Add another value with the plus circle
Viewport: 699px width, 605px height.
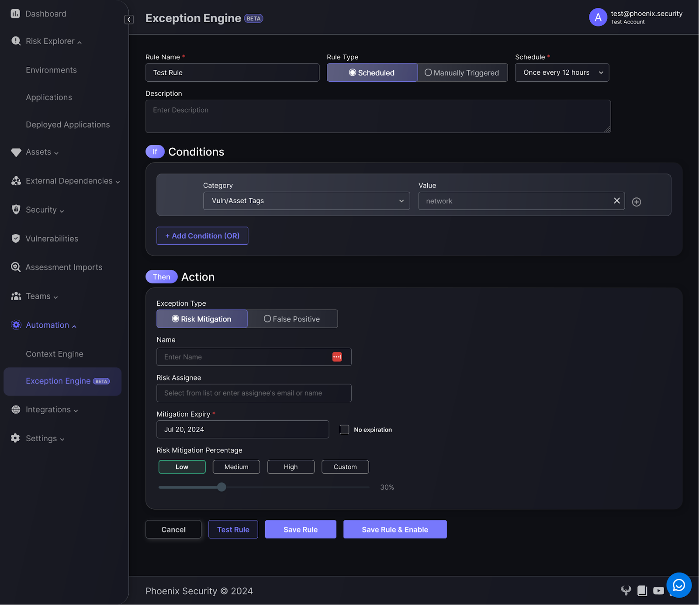click(x=637, y=202)
